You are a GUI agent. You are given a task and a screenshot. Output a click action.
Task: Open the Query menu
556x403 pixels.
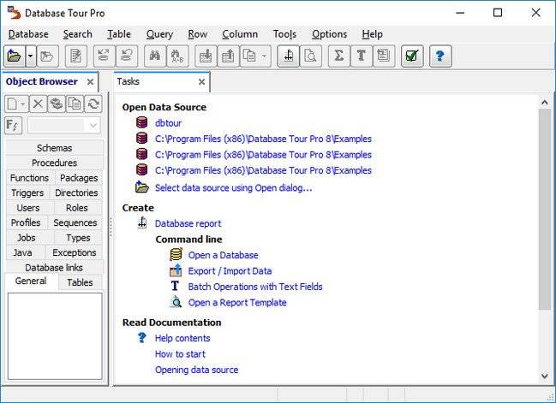tap(159, 34)
